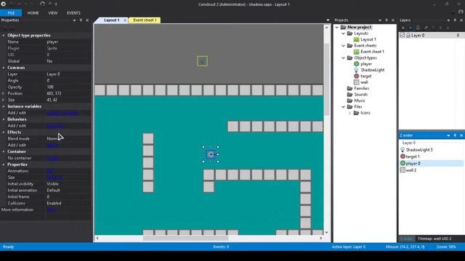Click the horizontal scrollbar right arrow
This screenshot has height=261, width=465.
coord(321,239)
